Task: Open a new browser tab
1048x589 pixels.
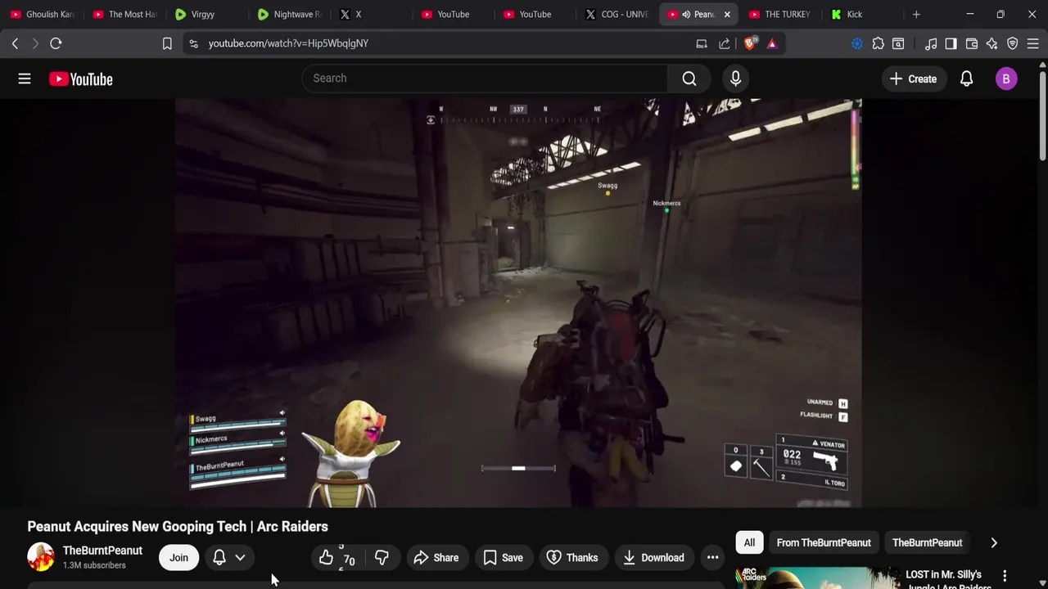Action: pos(916,14)
